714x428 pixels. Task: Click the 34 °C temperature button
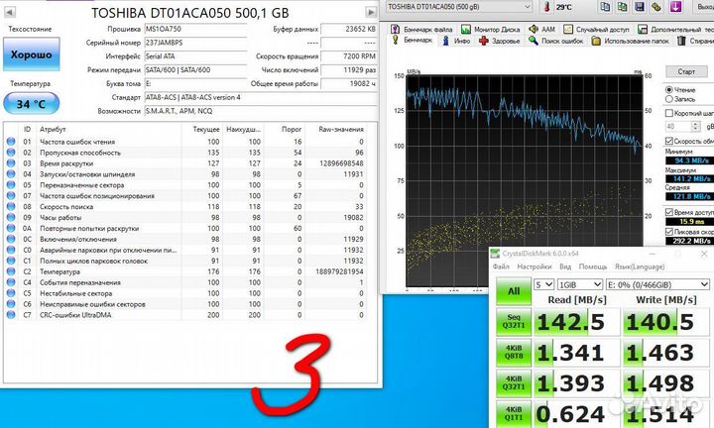[x=32, y=104]
